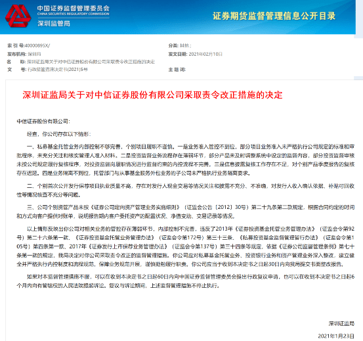Click the paragraph beginning 以上情形反映出
The height and width of the screenshot is (341, 363).
tap(185, 246)
